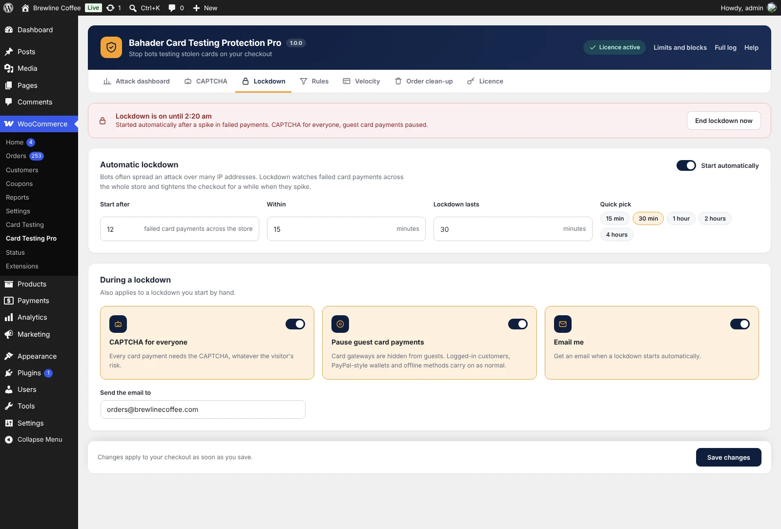
Task: Click the Within minutes field
Action: pyautogui.click(x=346, y=229)
